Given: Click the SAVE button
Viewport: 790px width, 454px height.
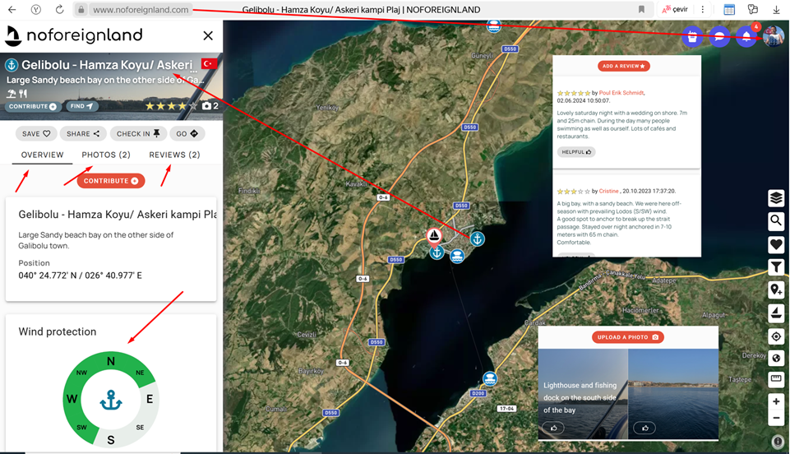Looking at the screenshot, I should point(36,133).
